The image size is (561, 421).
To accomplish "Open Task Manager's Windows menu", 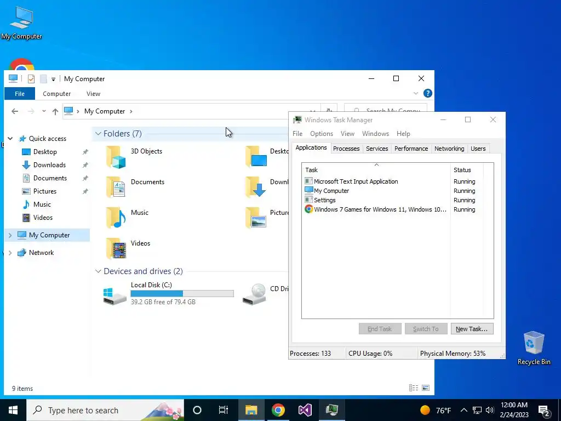I will point(375,134).
